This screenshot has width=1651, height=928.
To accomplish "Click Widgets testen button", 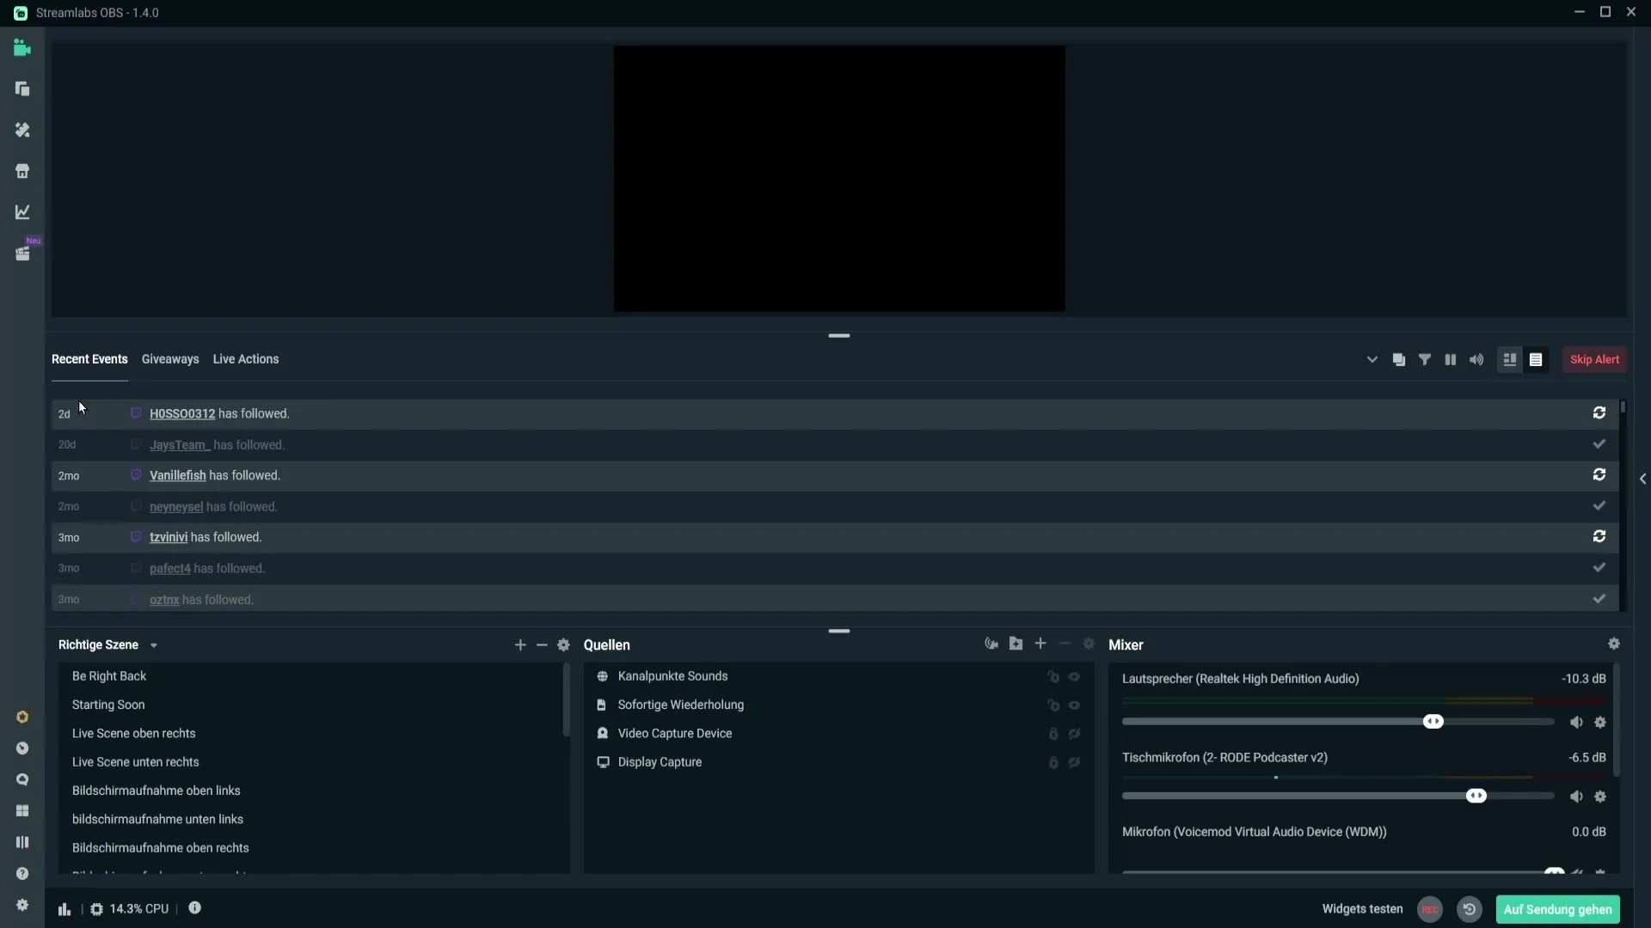I will coord(1362,909).
